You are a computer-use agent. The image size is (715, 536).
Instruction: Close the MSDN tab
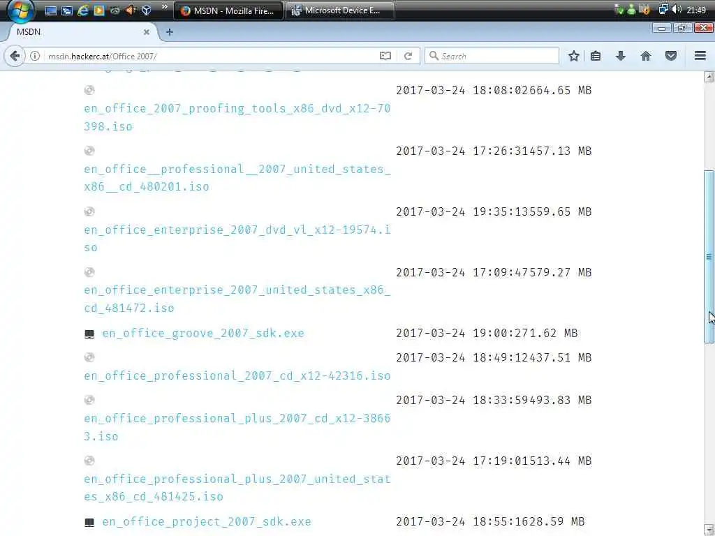147,32
